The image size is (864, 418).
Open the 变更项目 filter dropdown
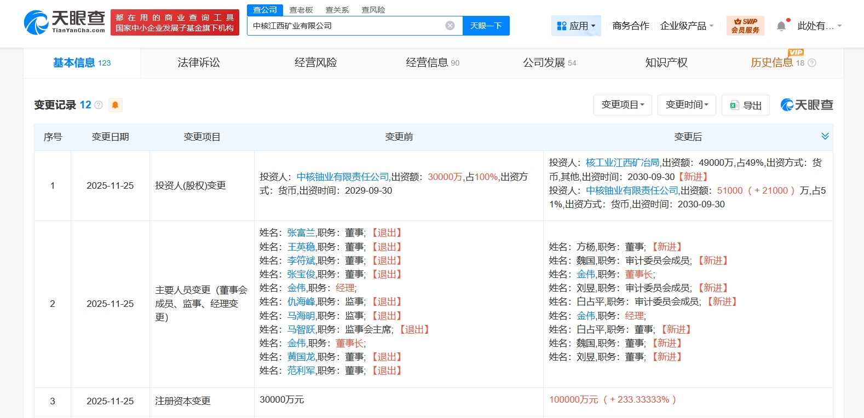click(x=623, y=105)
